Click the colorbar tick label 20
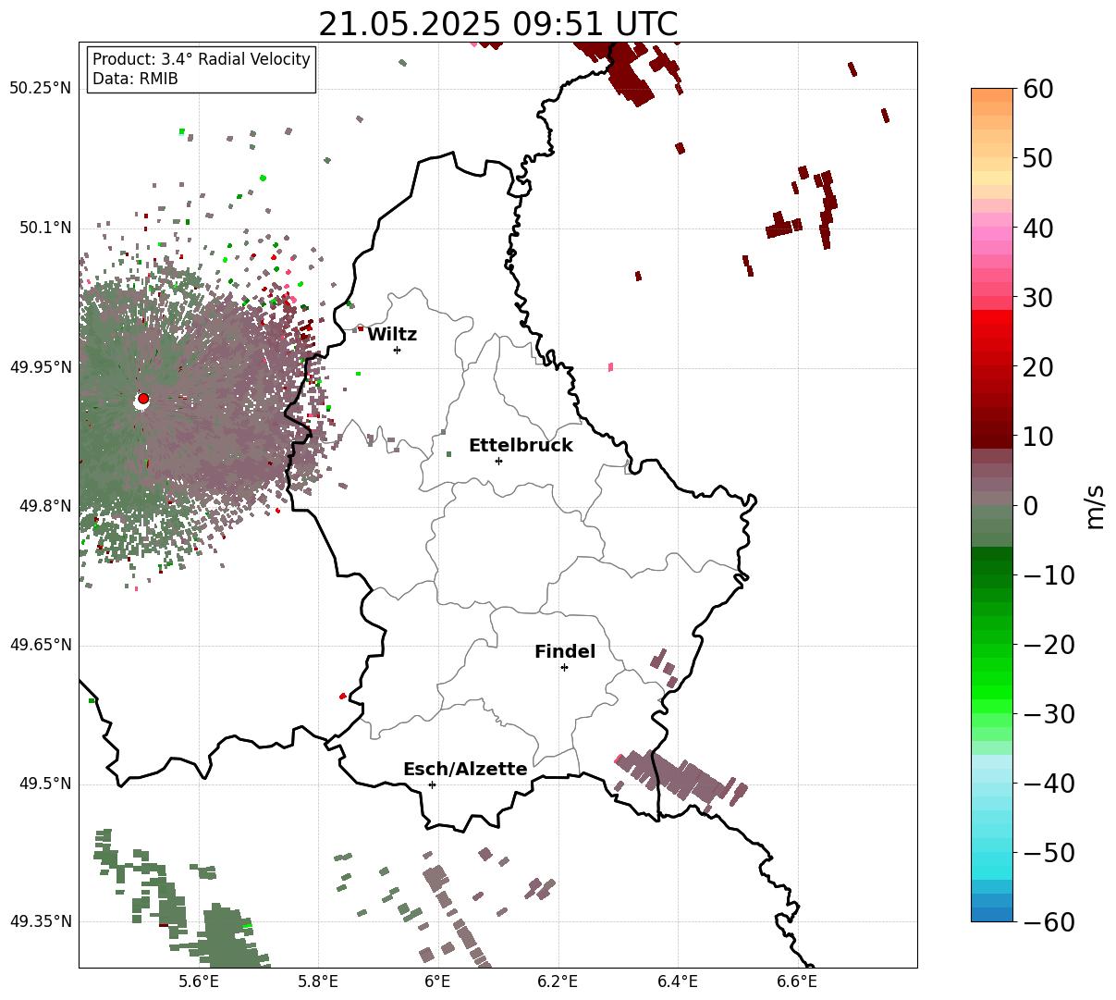The image size is (1116, 1000). coord(1037,367)
